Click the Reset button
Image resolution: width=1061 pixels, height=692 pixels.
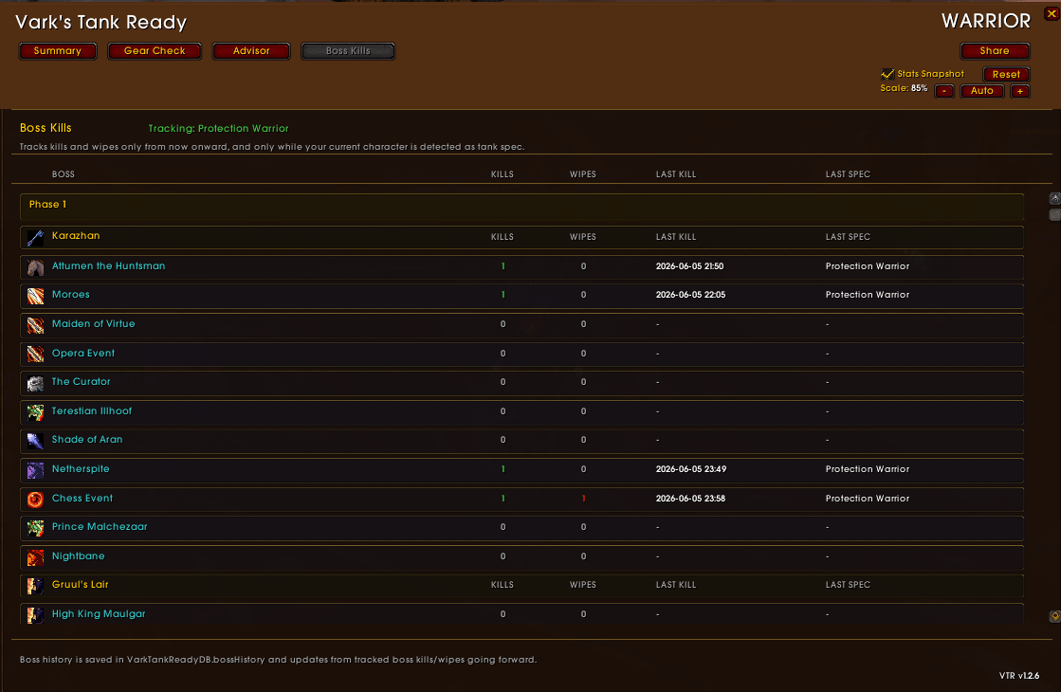point(1006,74)
